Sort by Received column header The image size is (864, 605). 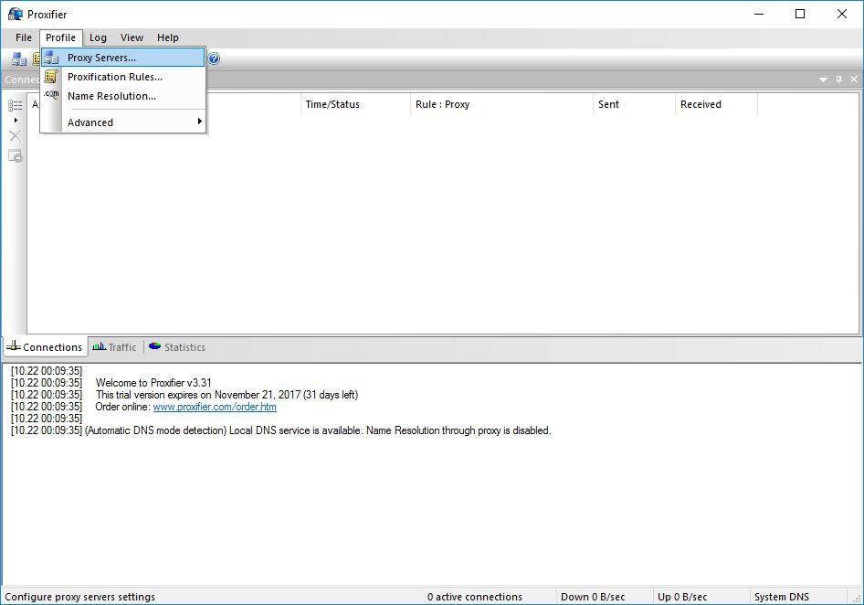coord(716,104)
